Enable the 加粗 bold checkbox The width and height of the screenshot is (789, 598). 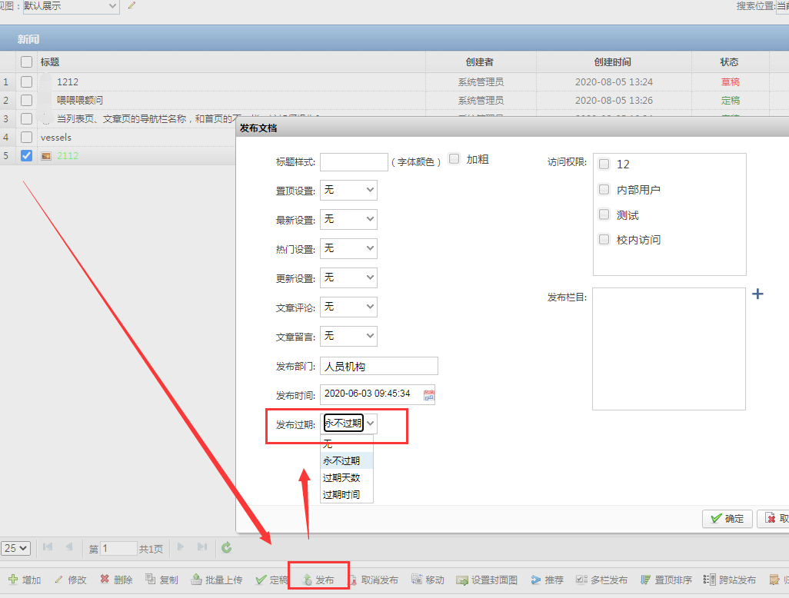click(454, 159)
